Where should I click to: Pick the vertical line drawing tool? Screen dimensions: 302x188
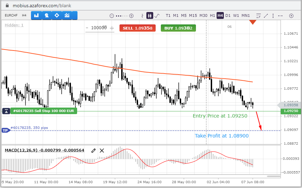[273, 16]
